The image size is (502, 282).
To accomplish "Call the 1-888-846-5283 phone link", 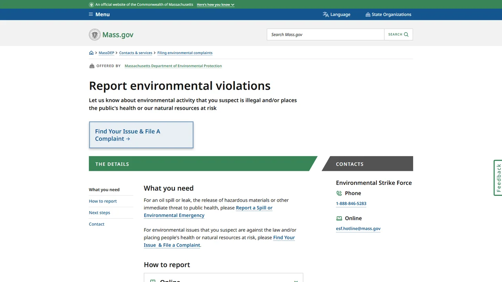I will [351, 204].
